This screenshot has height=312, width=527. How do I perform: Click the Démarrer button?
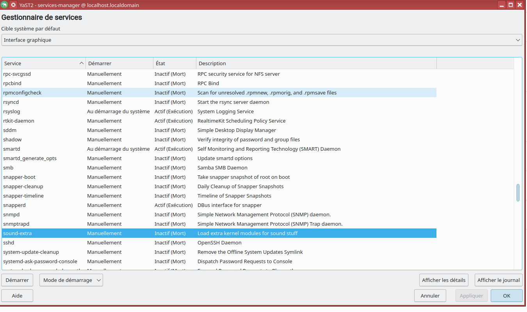pyautogui.click(x=17, y=280)
